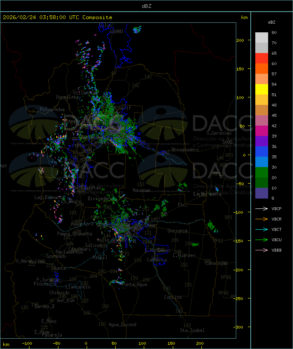Click the Nacunan map label
The image size is (293, 349).
pyautogui.click(x=141, y=190)
